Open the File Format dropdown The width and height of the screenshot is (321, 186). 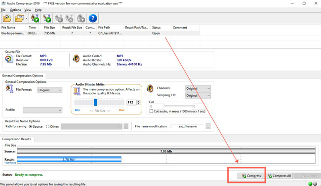[x=50, y=90]
